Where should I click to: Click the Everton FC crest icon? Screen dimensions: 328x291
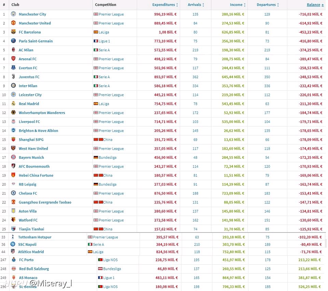click(x=13, y=67)
